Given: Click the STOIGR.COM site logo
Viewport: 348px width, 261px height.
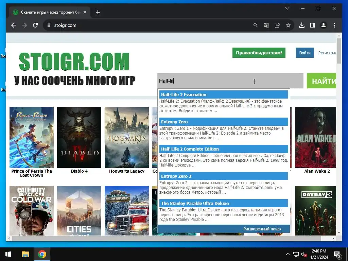Looking at the screenshot, I should click(x=74, y=62).
